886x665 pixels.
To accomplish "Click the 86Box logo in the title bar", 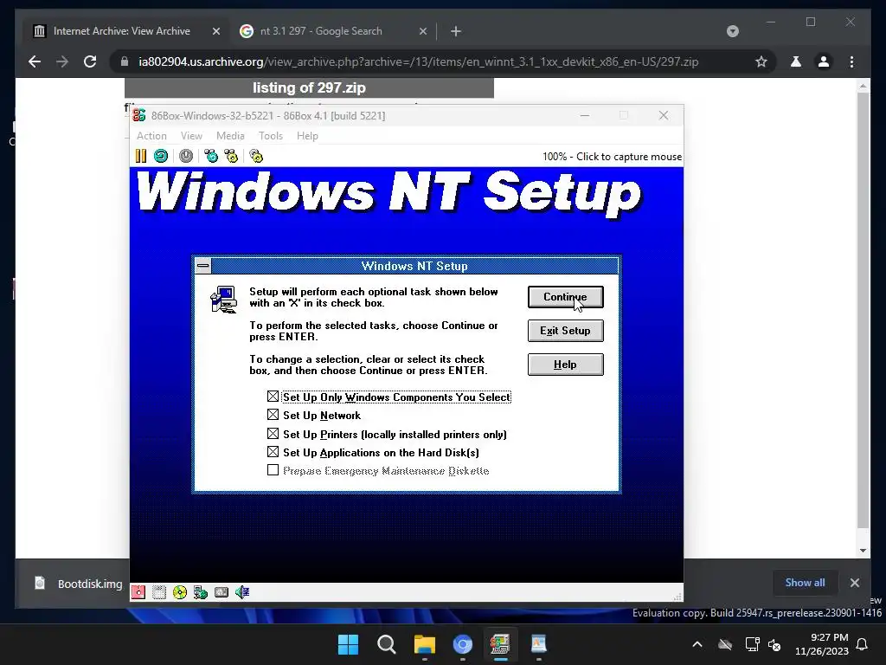I will click(139, 115).
